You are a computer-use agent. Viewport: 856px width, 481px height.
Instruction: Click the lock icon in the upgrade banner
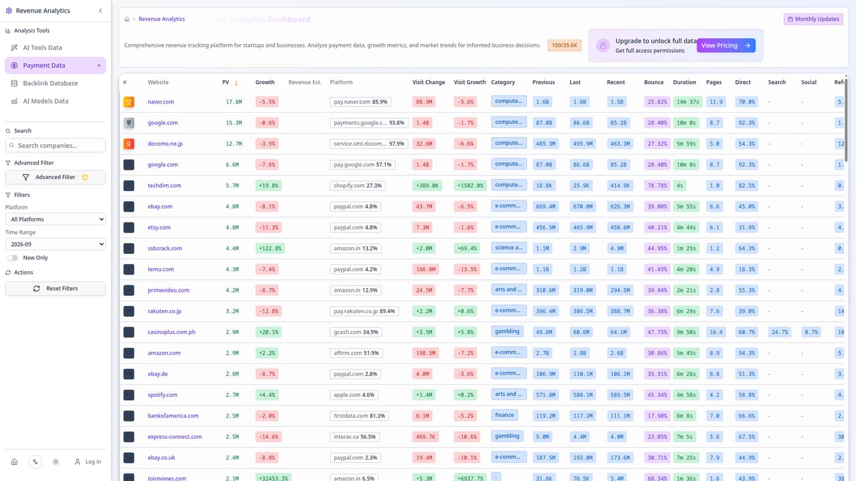point(603,45)
